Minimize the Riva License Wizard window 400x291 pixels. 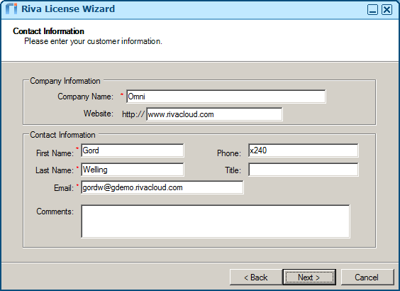[372, 10]
